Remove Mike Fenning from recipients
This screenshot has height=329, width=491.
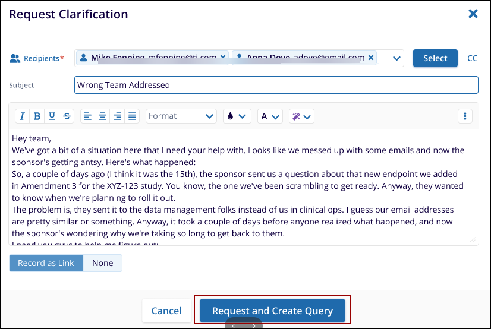[x=223, y=58]
